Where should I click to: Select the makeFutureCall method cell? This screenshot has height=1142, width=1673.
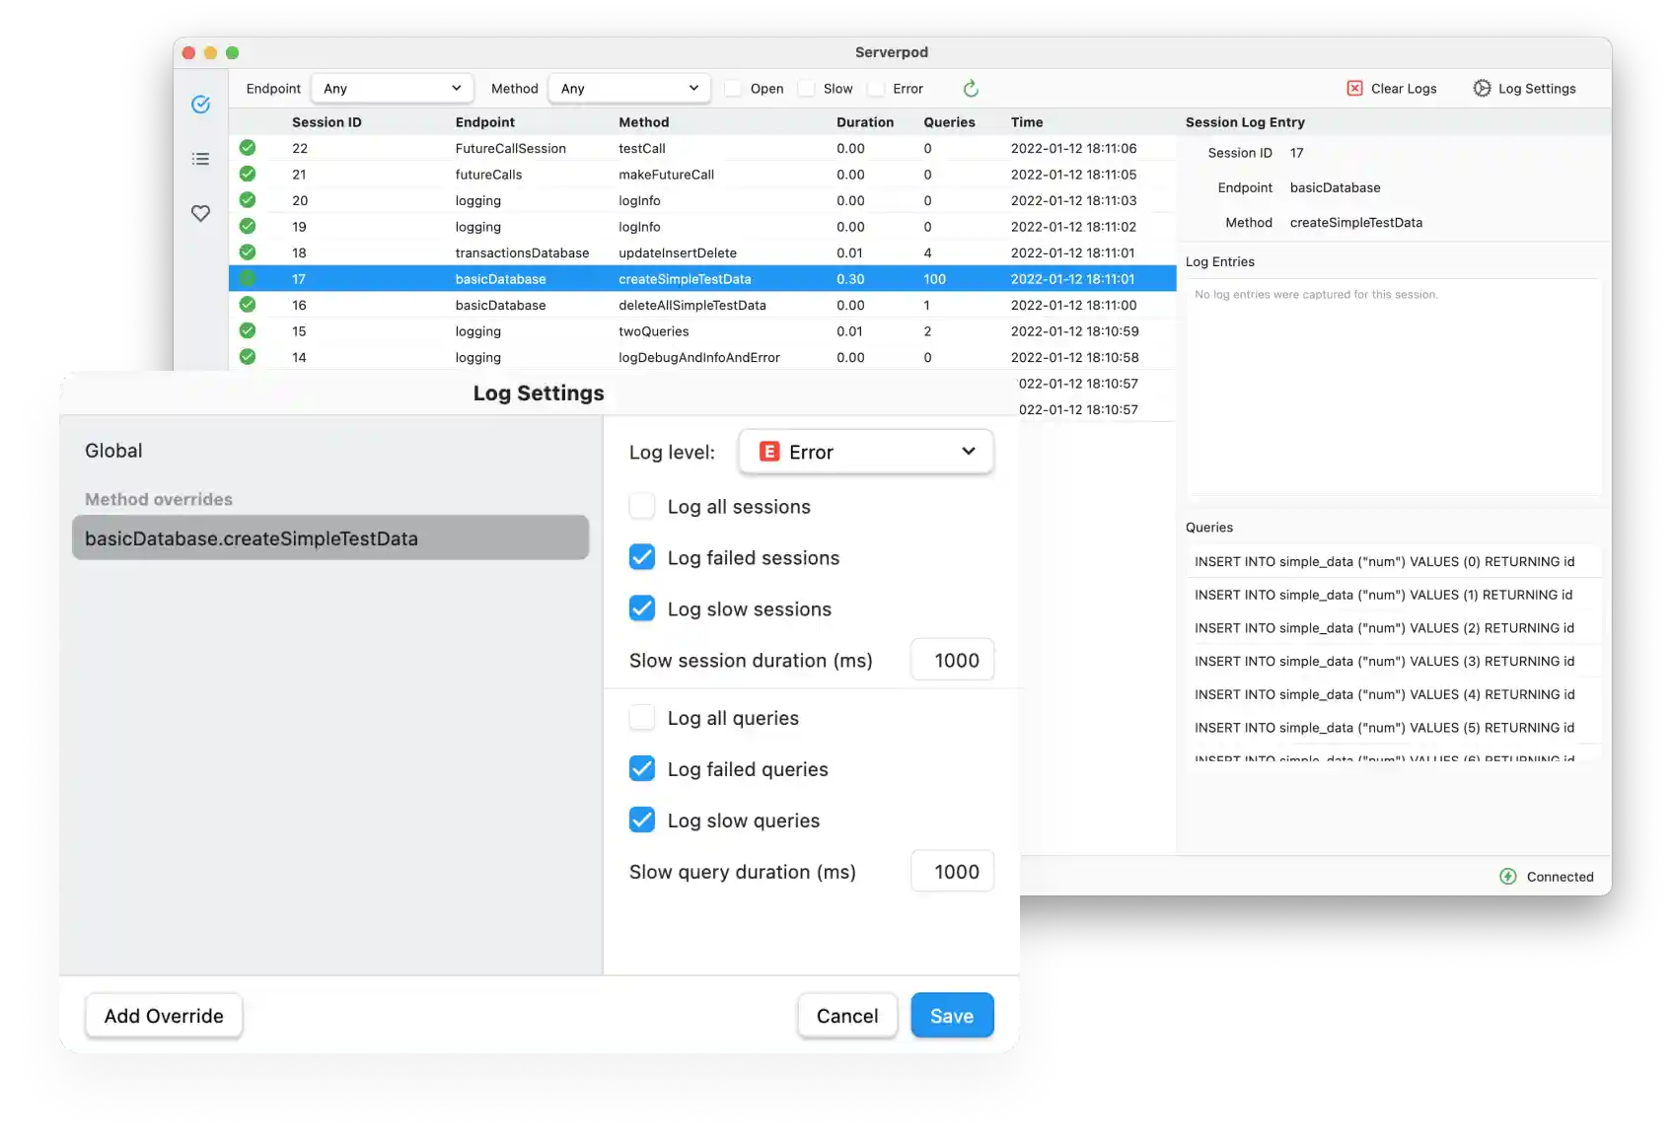(666, 175)
